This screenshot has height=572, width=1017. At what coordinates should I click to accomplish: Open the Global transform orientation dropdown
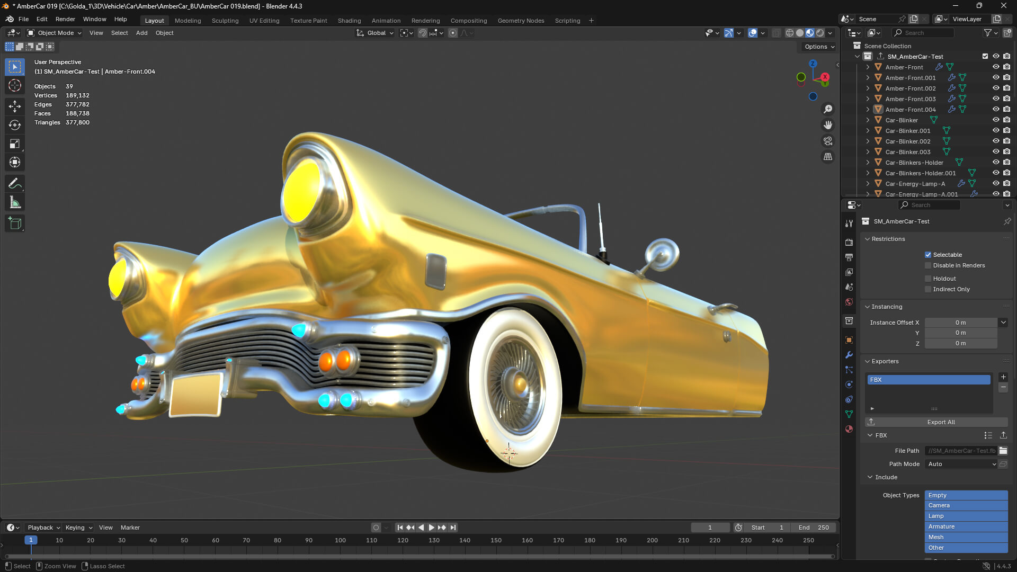(x=376, y=33)
